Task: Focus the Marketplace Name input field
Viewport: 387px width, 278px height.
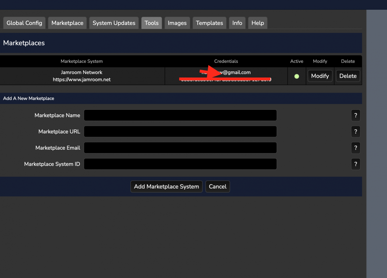Action: pyautogui.click(x=180, y=115)
